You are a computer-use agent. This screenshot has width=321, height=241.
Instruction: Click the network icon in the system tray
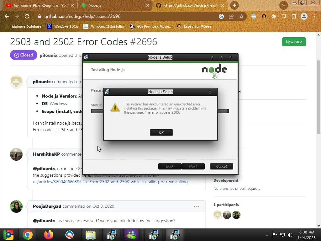point(282,235)
